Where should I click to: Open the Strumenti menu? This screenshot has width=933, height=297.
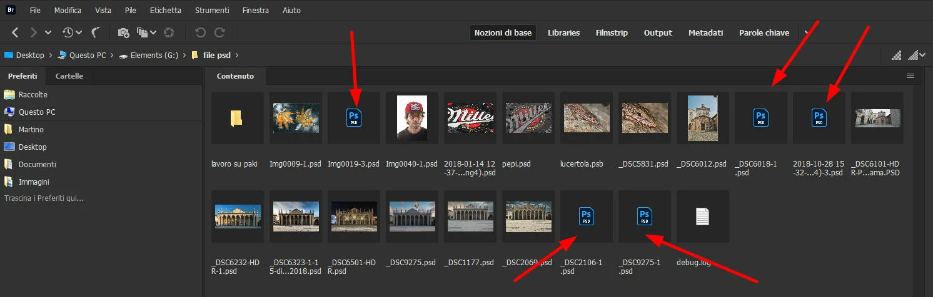[x=212, y=11]
